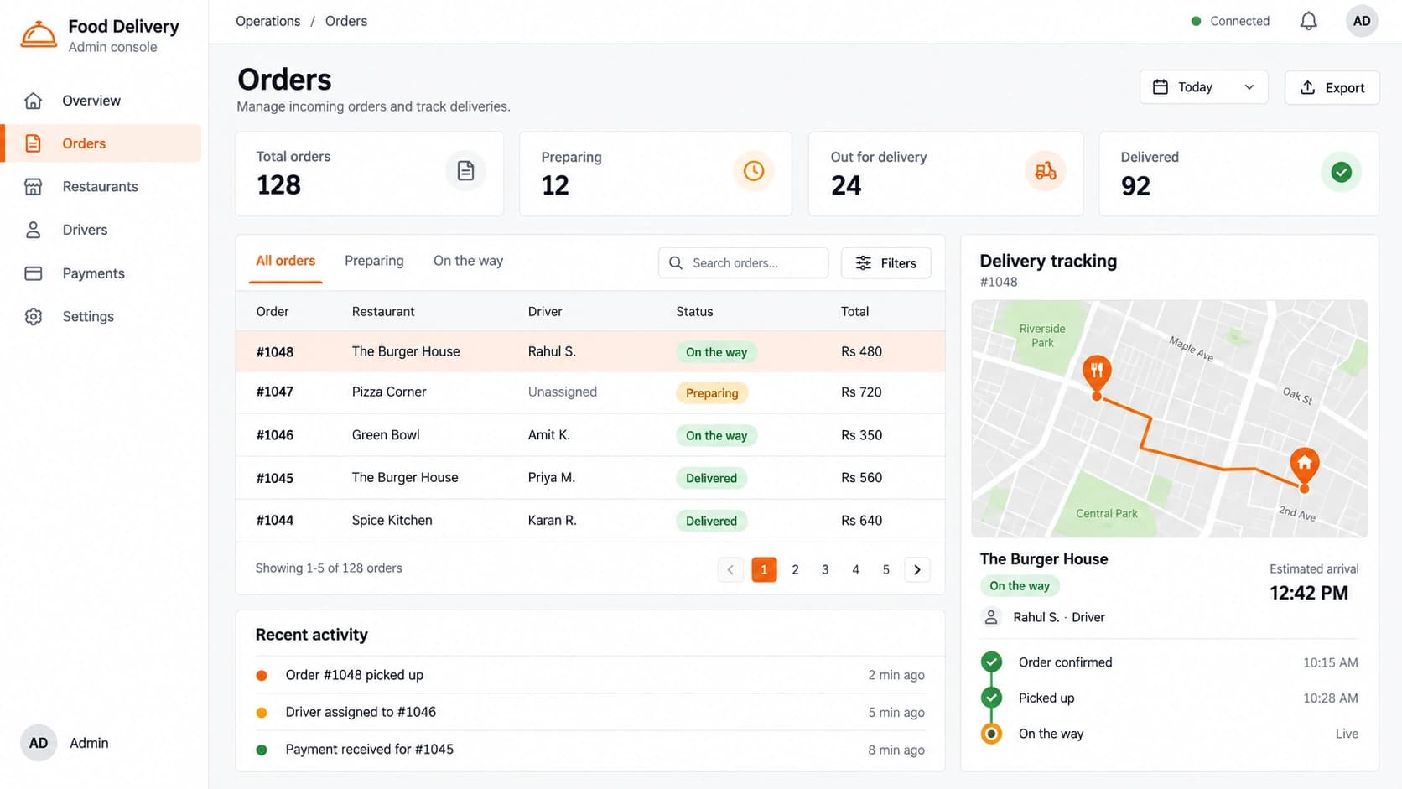Go to the next page of orders
Image resolution: width=1402 pixels, height=789 pixels.
pyautogui.click(x=916, y=569)
